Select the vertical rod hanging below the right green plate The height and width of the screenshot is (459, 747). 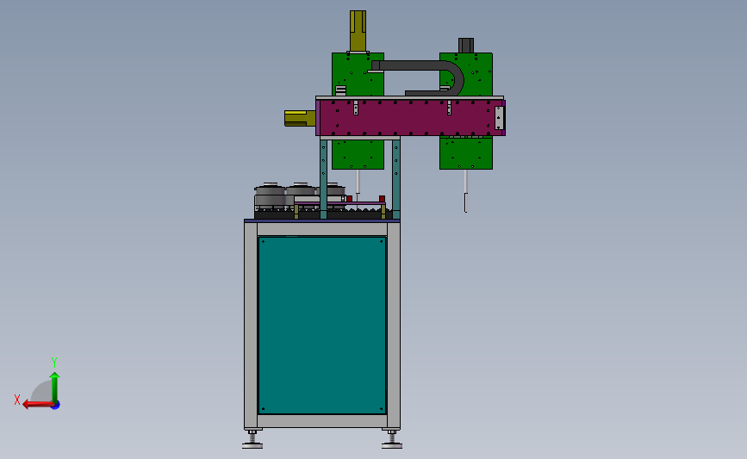pyautogui.click(x=466, y=190)
